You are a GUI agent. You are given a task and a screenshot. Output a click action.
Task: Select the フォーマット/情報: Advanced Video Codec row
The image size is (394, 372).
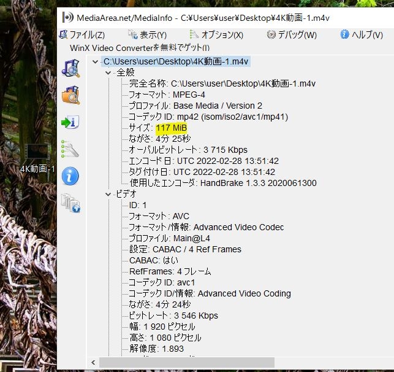(206, 227)
